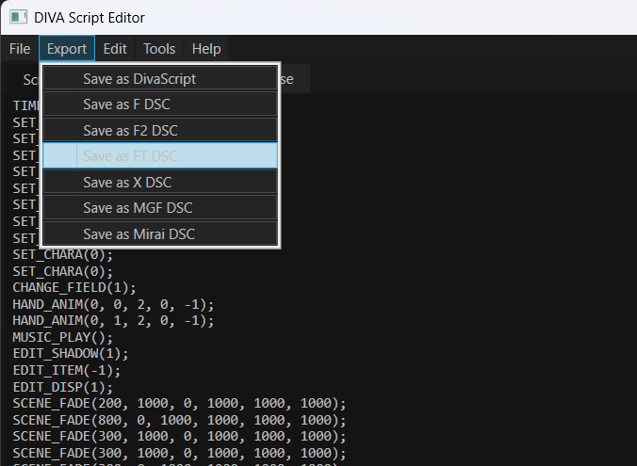
Task: Click the MUSIC_PLAY(); line
Action: [x=62, y=337]
